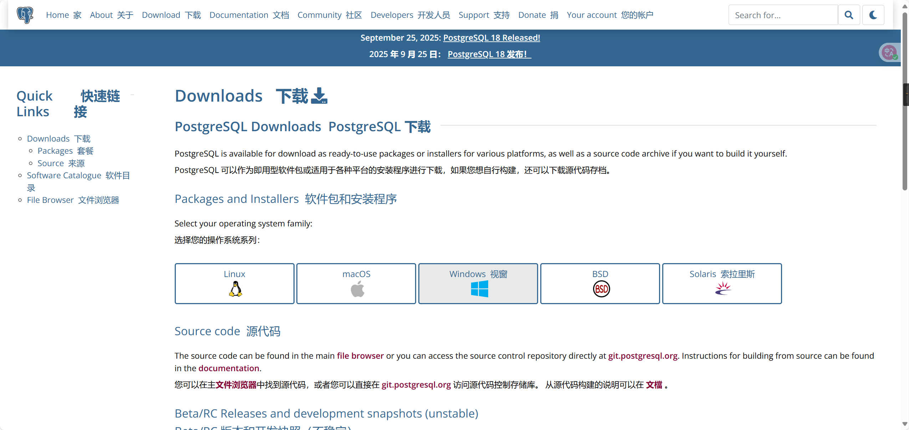Screen dimensions: 909x430
Task: Click the scrollbar down arrow
Action: click(905, 424)
